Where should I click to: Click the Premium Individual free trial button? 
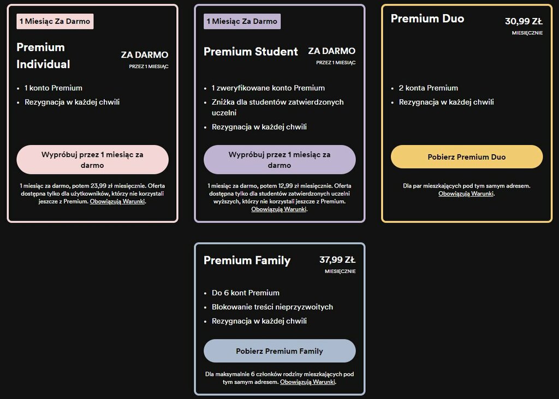[92, 160]
